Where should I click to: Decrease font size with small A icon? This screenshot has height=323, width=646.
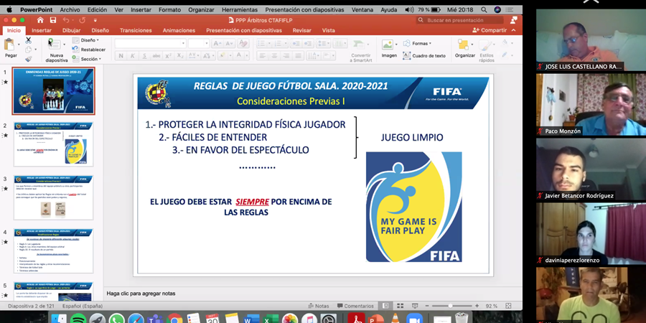pos(229,44)
